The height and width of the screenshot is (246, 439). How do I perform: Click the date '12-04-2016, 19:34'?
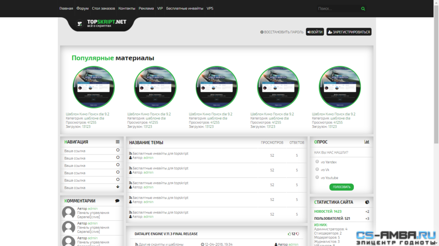point(218,244)
